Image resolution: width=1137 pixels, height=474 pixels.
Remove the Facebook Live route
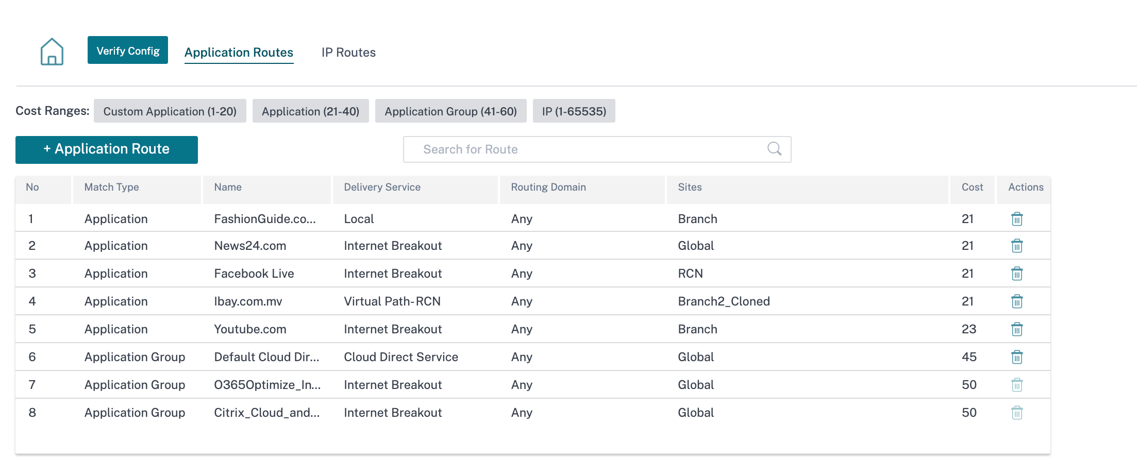pyautogui.click(x=1017, y=274)
